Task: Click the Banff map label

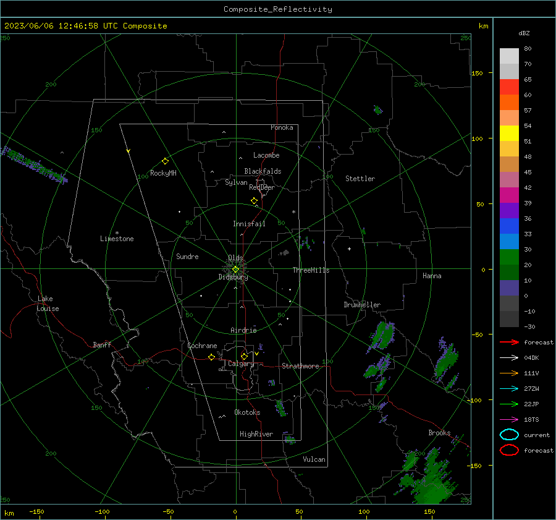Action: (102, 344)
